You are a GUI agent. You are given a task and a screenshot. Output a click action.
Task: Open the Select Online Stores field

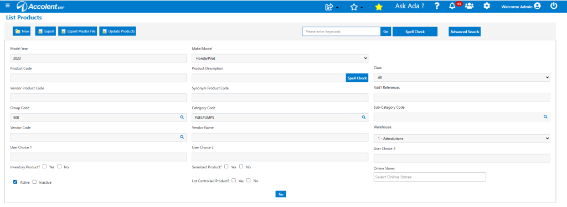pos(430,177)
